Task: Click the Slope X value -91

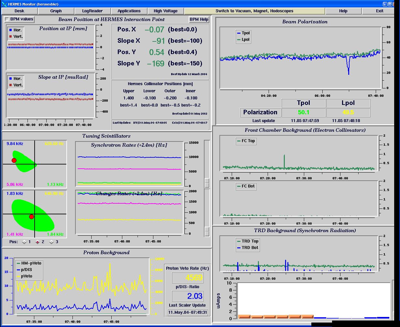Action: click(x=158, y=41)
